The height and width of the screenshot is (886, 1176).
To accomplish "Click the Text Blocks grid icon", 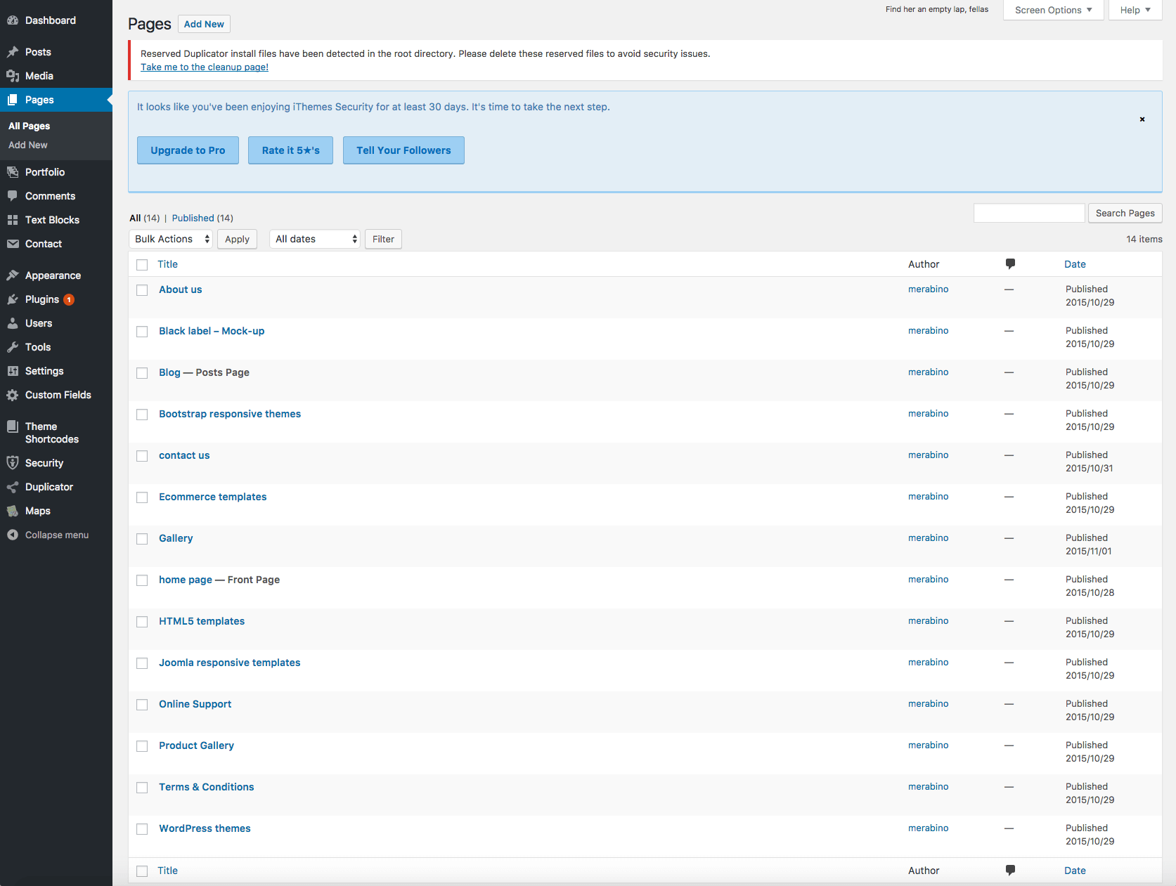I will [13, 220].
